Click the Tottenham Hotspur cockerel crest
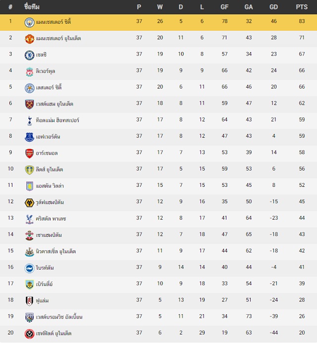This screenshot has height=343, width=317. (29, 121)
